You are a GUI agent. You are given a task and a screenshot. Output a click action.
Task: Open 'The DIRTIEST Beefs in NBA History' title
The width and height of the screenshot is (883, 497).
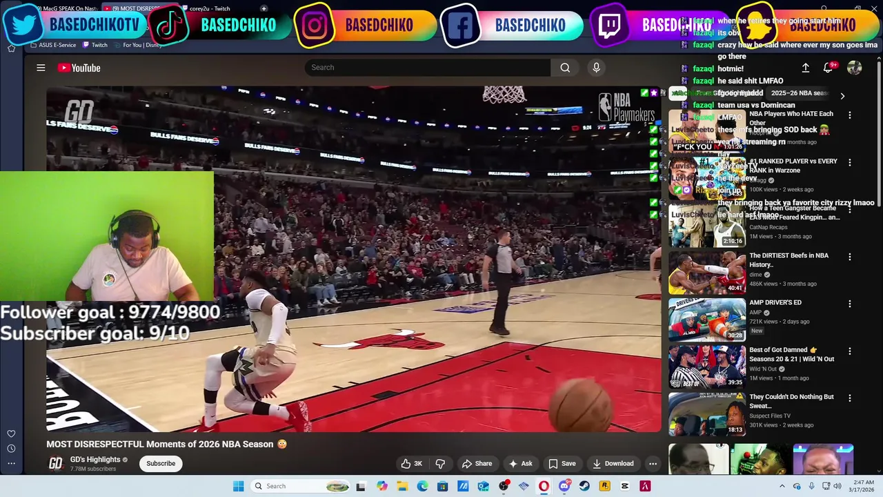(x=788, y=260)
